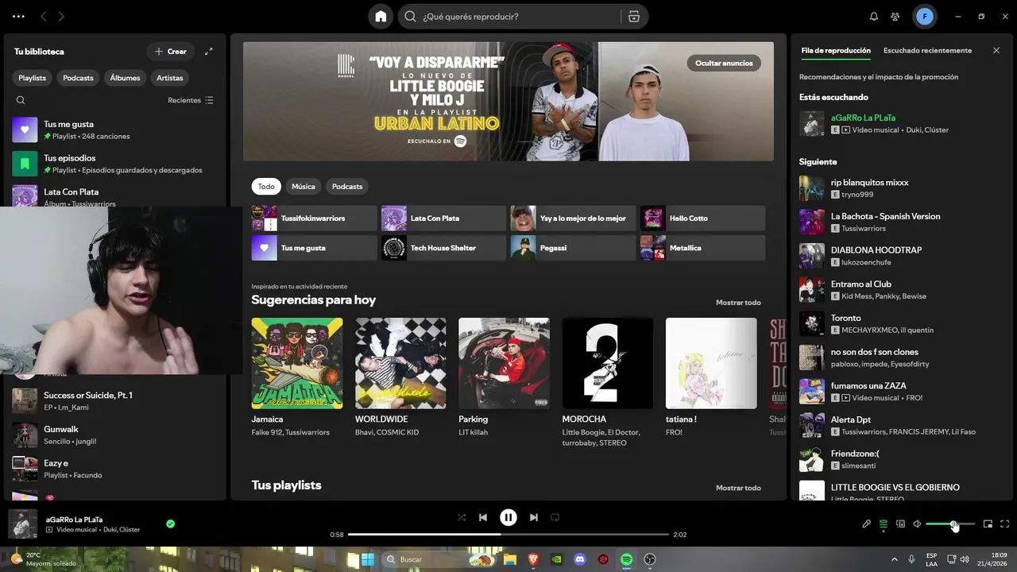Open the tatiana ! album cover
This screenshot has height=572, width=1017.
point(711,363)
